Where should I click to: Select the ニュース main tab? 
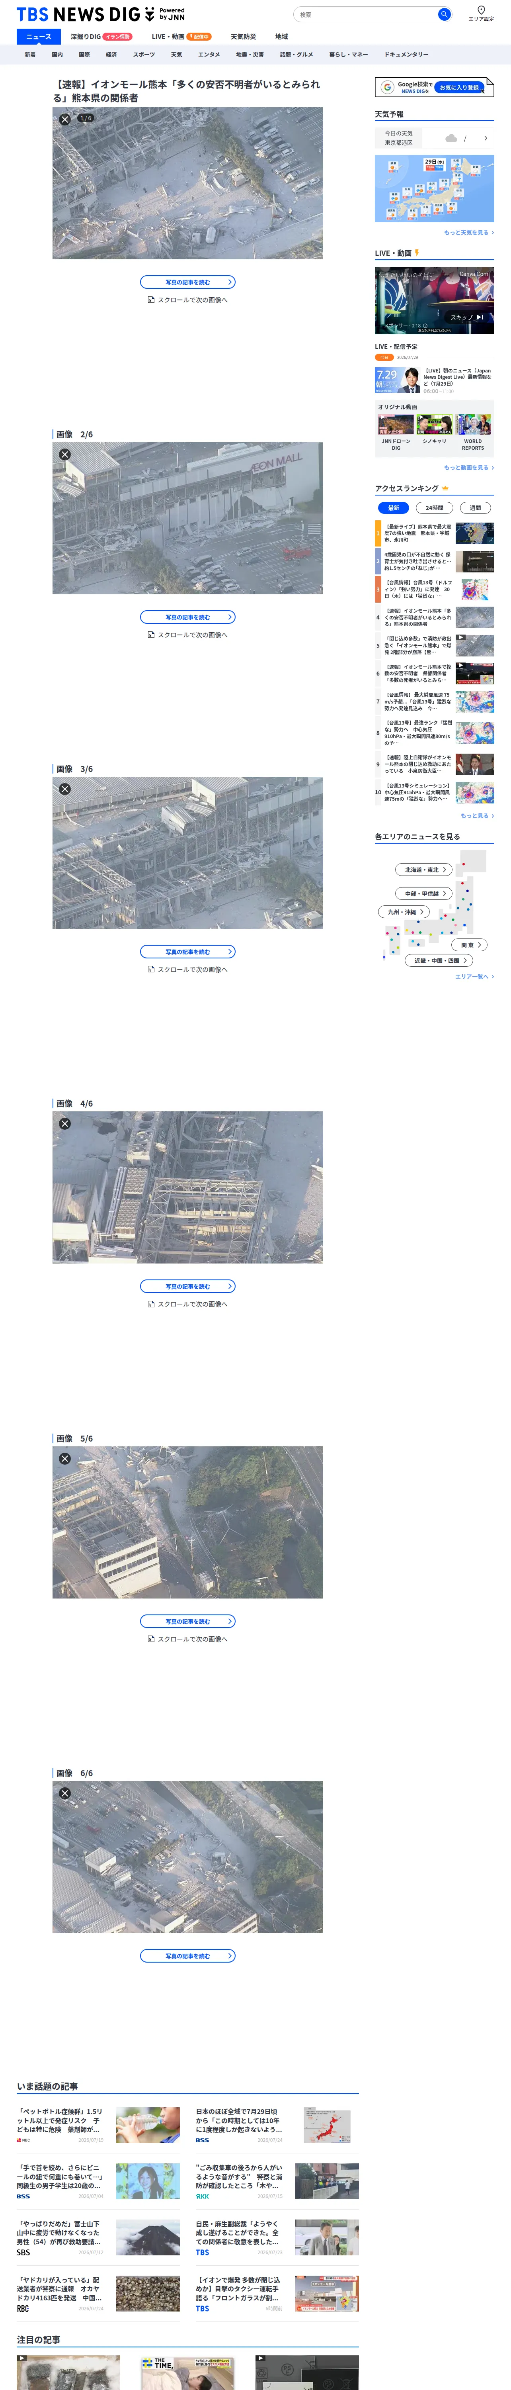[39, 37]
